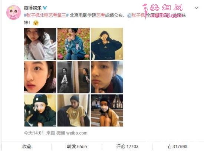Click the shocked emoji in post
Screen dimensions: 204x151
tap(36, 23)
